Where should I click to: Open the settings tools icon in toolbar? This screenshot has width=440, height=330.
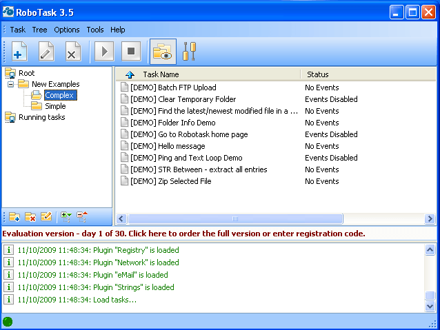(x=190, y=52)
